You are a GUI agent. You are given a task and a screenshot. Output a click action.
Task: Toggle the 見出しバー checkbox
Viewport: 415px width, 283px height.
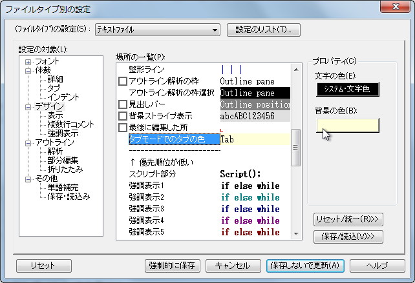coord(123,104)
